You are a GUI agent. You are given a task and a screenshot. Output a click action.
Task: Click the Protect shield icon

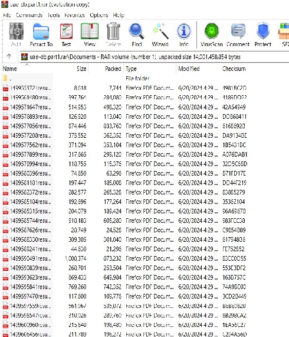tap(263, 31)
